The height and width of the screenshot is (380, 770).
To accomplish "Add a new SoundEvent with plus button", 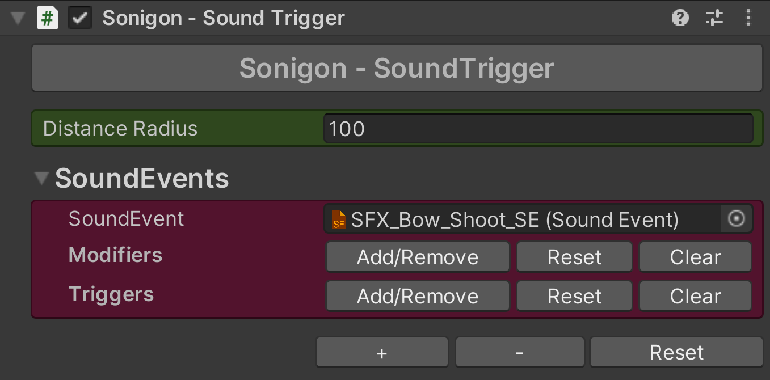I will click(x=382, y=353).
